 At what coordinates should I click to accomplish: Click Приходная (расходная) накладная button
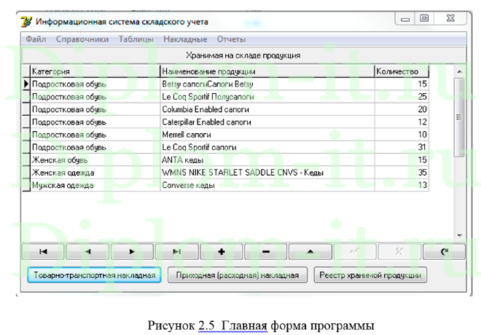pos(236,275)
